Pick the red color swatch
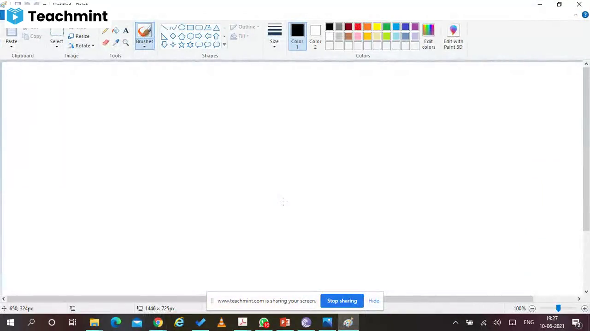This screenshot has height=331, width=590. 358,27
